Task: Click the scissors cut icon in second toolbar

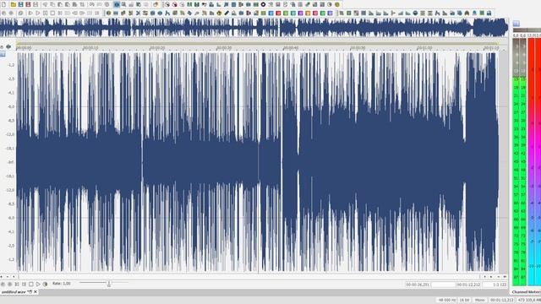Action: point(138,14)
